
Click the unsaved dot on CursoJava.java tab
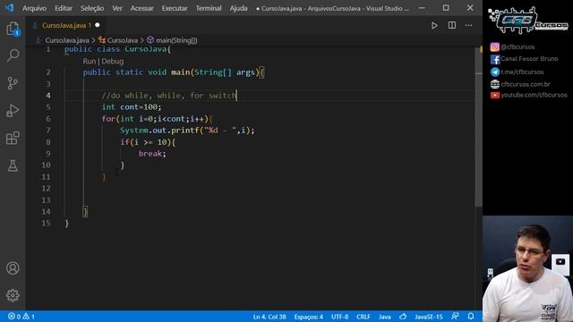click(98, 25)
